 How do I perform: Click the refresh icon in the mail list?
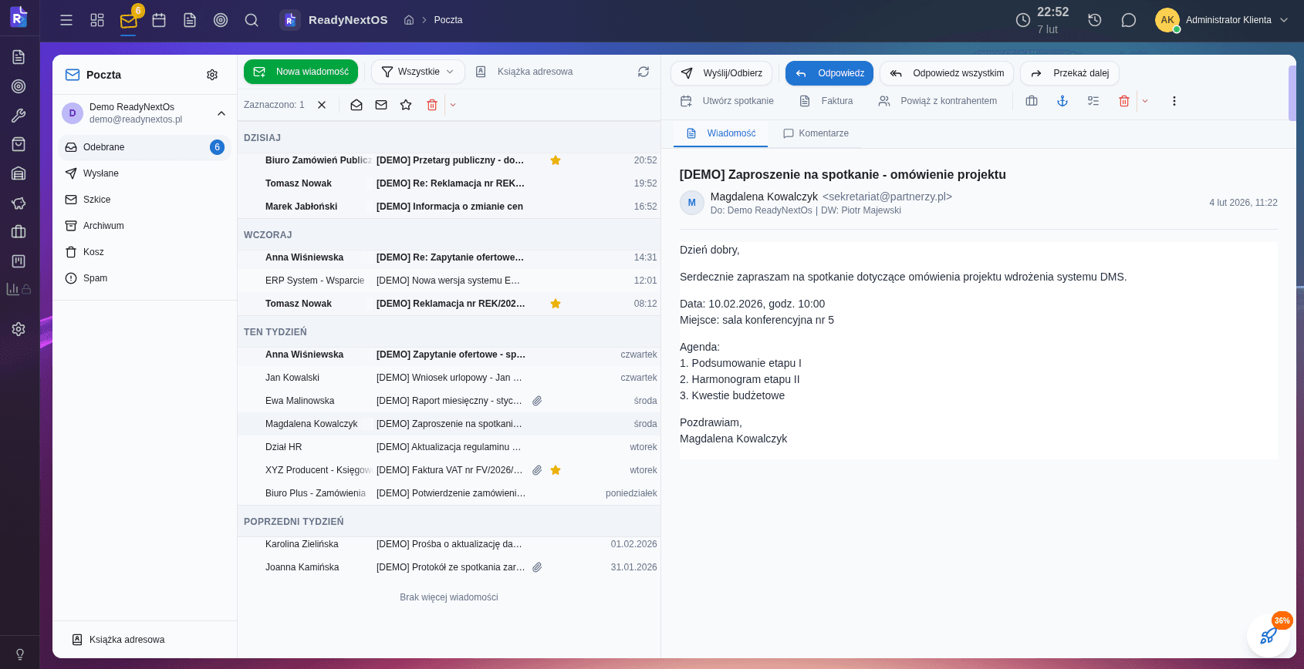tap(644, 72)
